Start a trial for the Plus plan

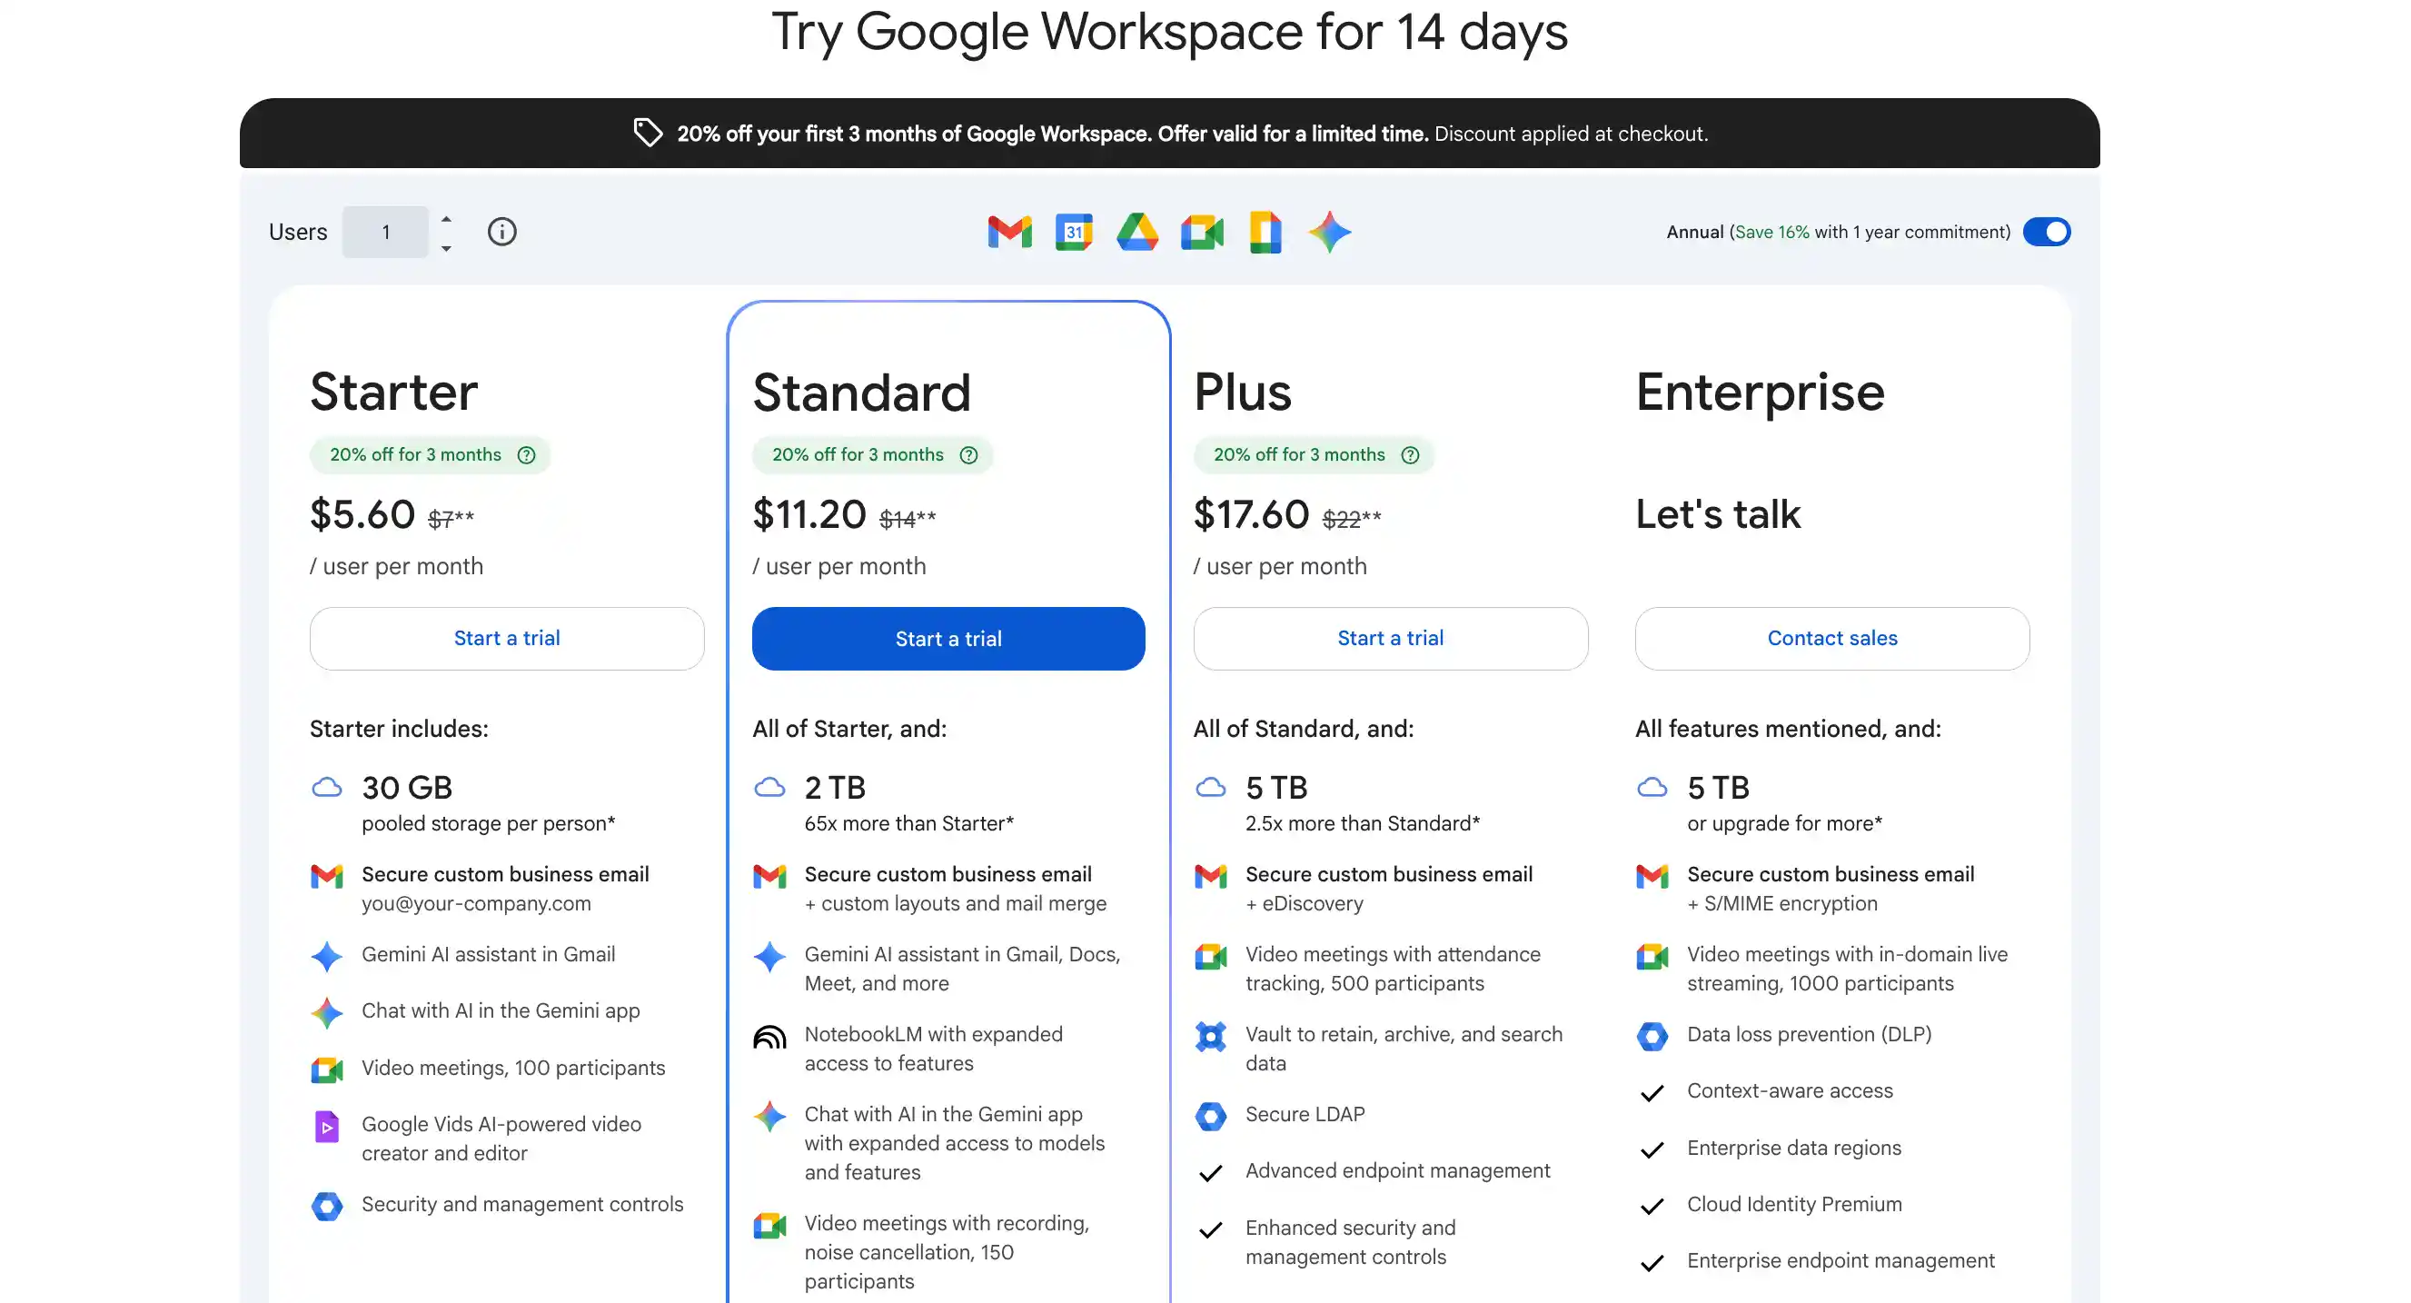click(1390, 639)
